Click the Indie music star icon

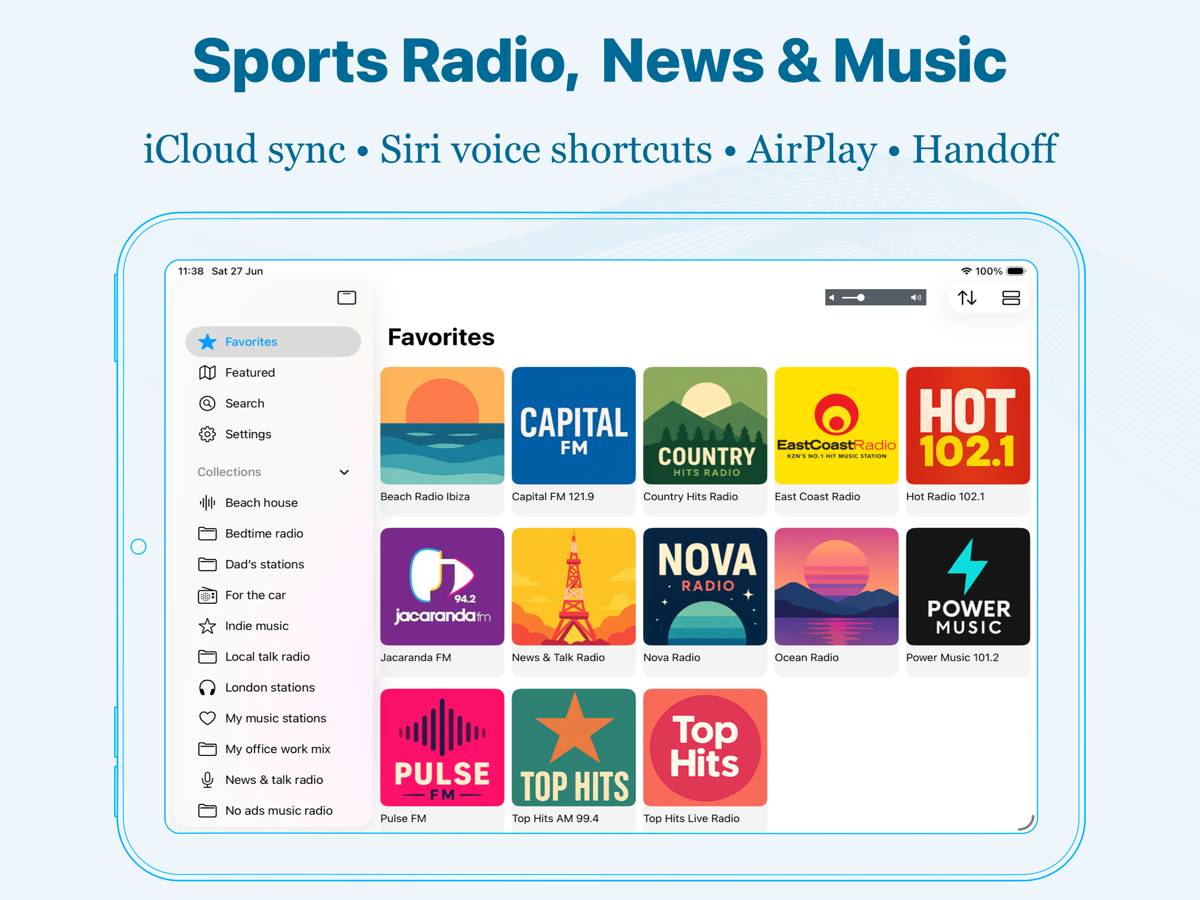pos(207,626)
